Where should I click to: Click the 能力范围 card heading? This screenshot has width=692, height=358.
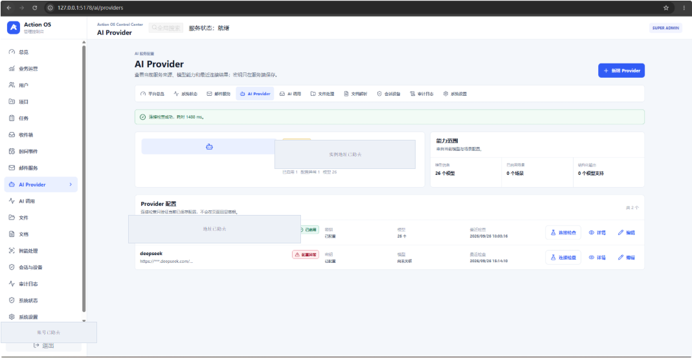tap(447, 141)
